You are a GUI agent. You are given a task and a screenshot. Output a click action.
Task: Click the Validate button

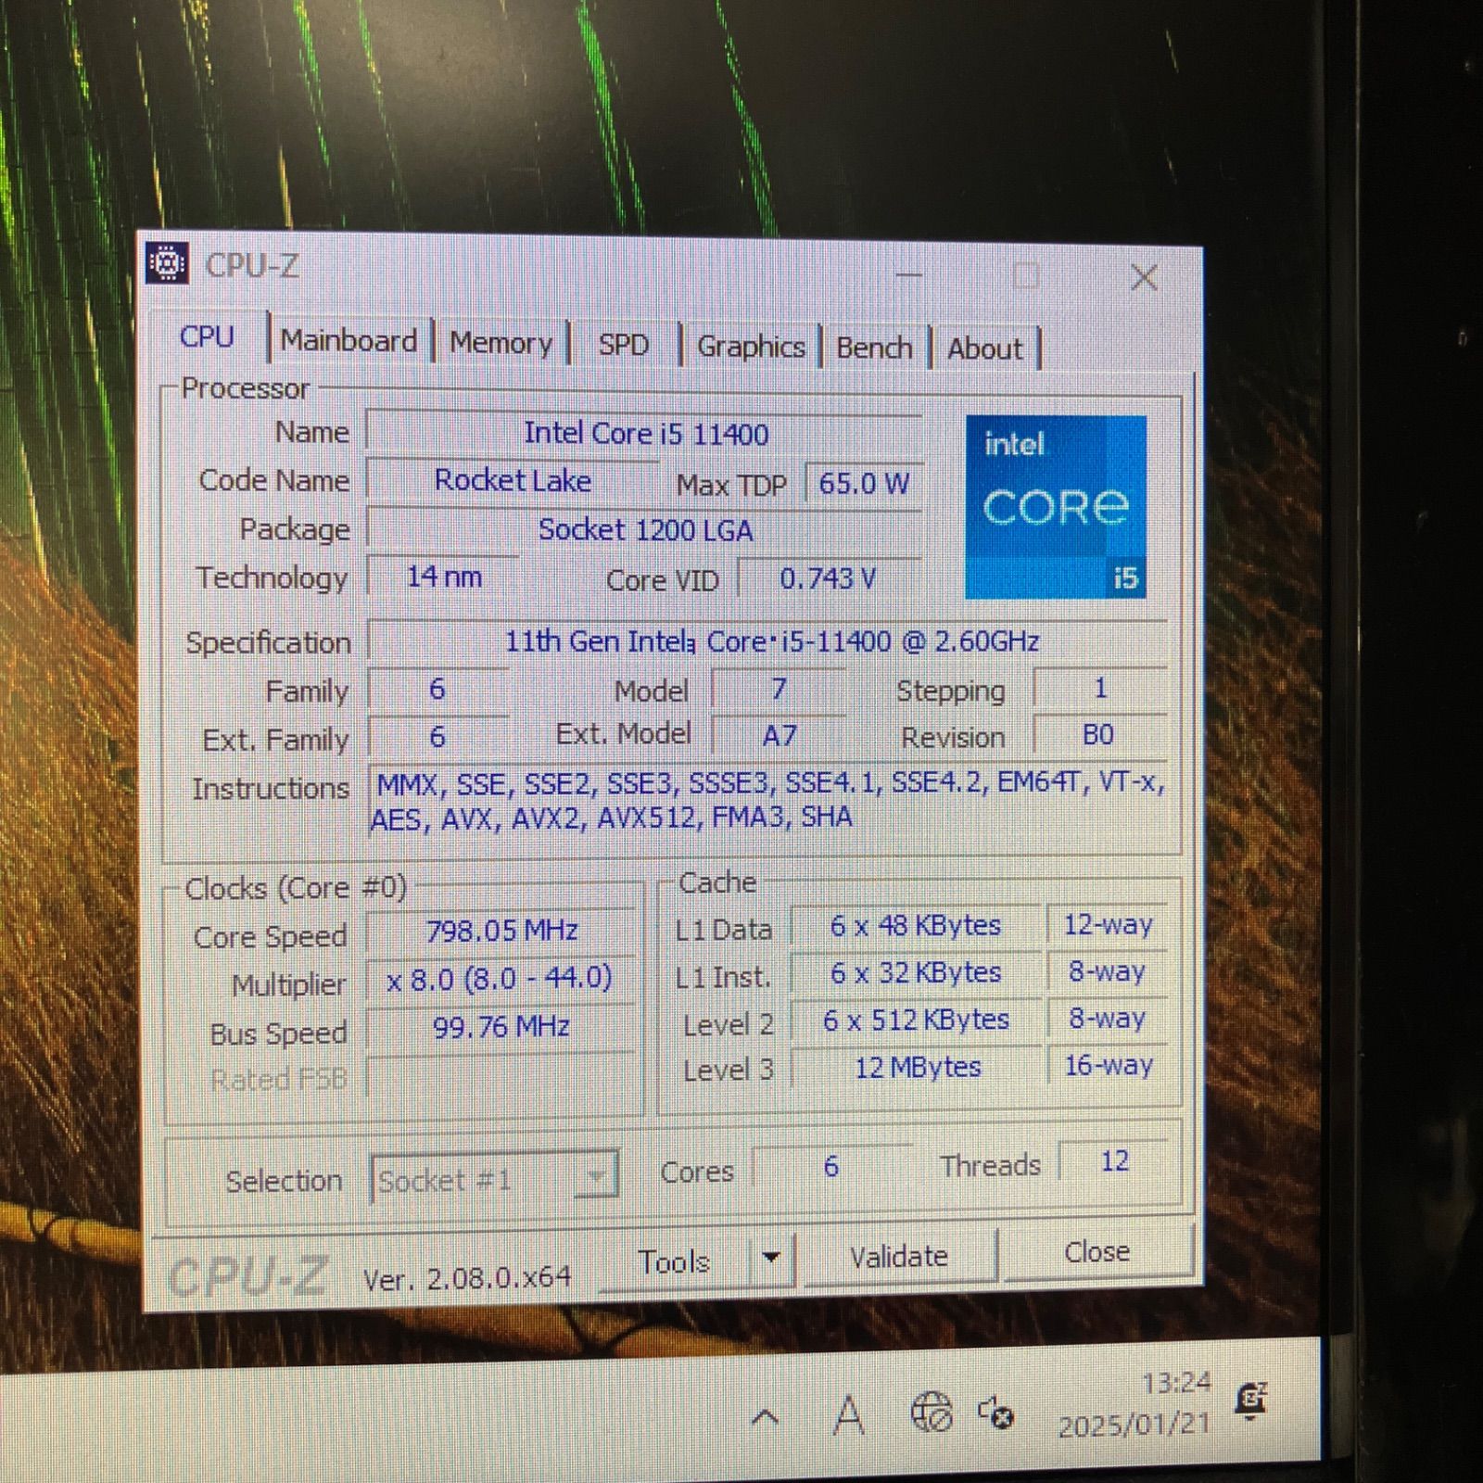(899, 1257)
